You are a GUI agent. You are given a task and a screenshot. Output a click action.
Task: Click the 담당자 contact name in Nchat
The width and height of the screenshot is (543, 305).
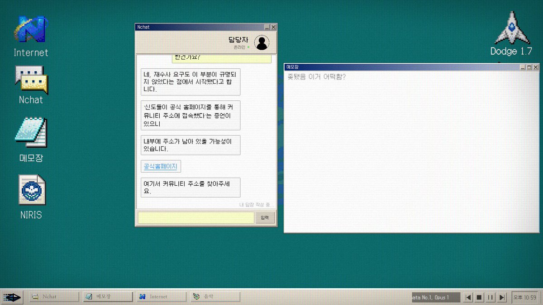[x=238, y=40]
